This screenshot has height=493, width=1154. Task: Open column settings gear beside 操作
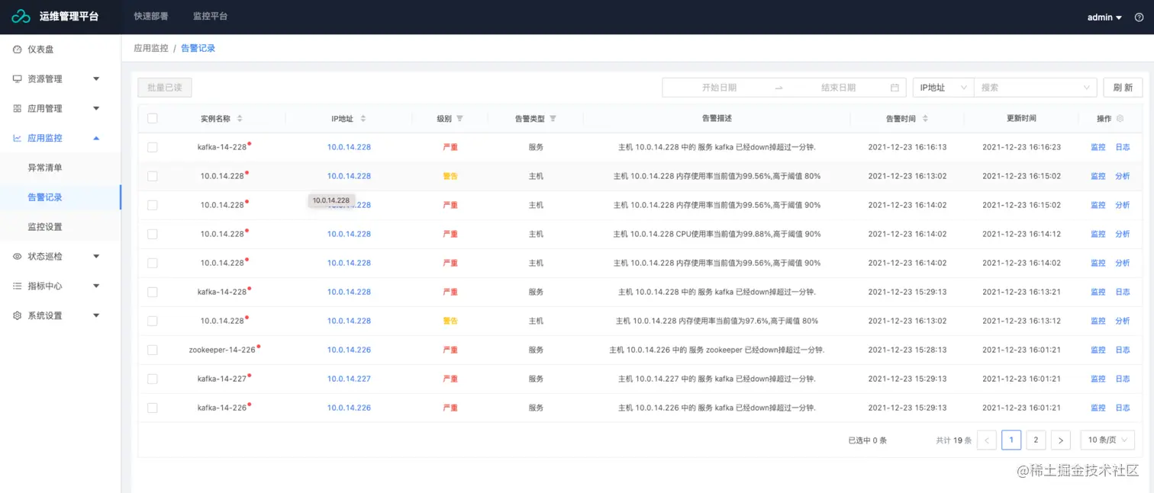pyautogui.click(x=1120, y=119)
